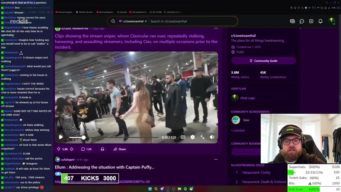Click the 45K Weekly contributions stat
The image size is (341, 192).
click(x=273, y=74)
